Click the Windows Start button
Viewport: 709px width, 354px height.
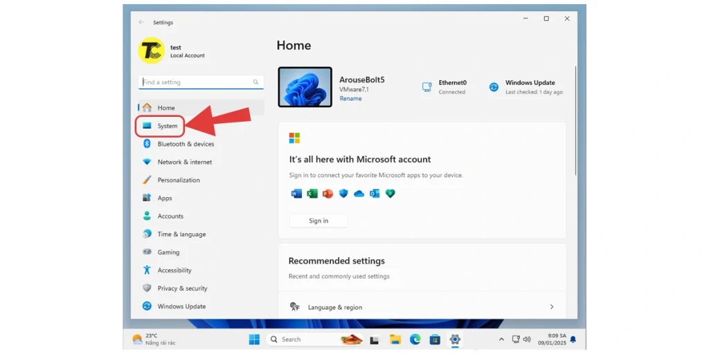coord(254,339)
